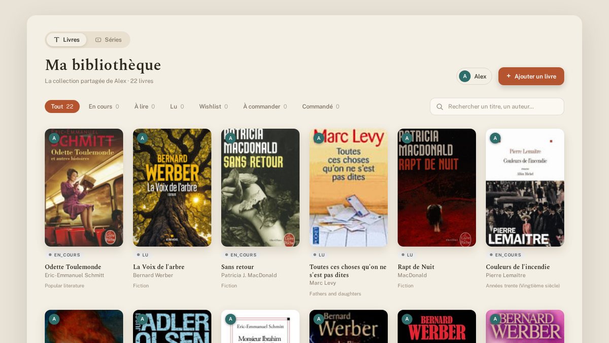Click owner badge on La Voix de l'arbre cover
Viewport: 609px width, 343px height.
pos(143,138)
